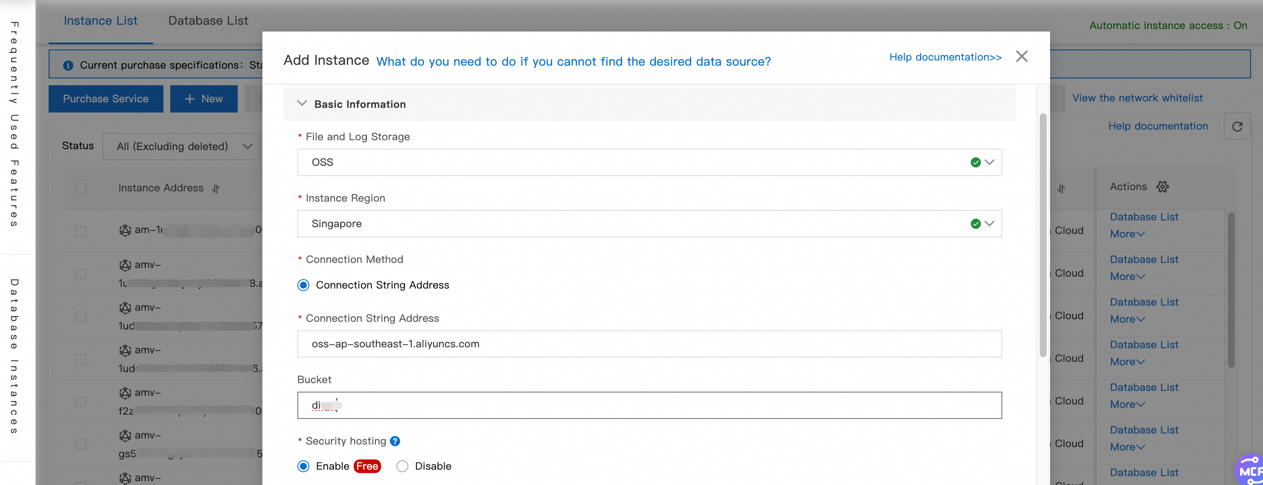This screenshot has width=1263, height=485.
Task: Click the MCP assistant floating icon
Action: tap(1249, 471)
